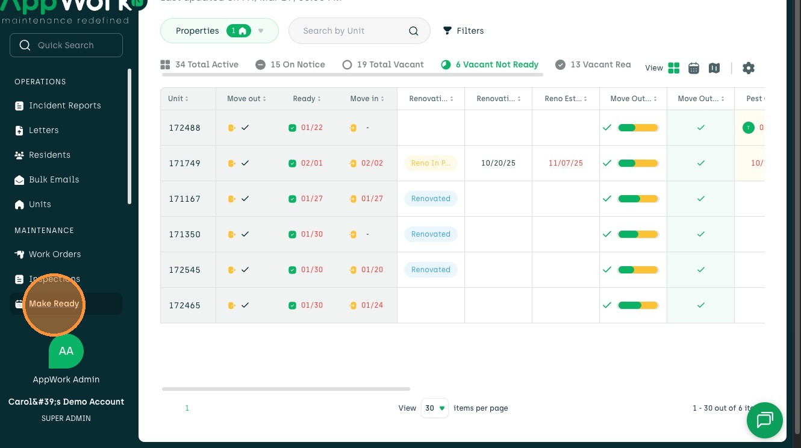Select the 19 Total Vacant tab

pyautogui.click(x=383, y=64)
